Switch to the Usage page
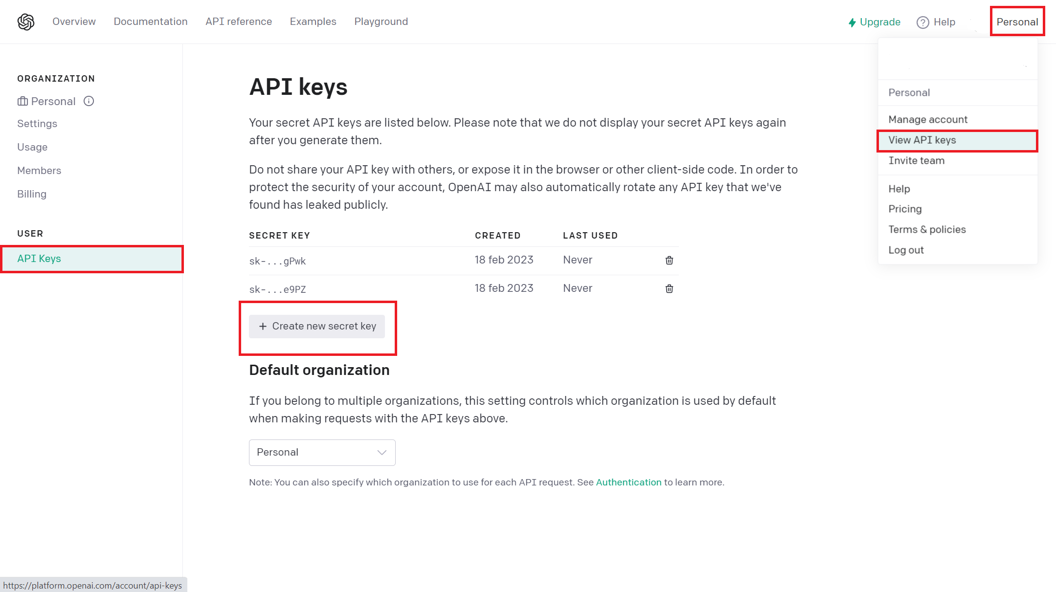 pos(32,147)
